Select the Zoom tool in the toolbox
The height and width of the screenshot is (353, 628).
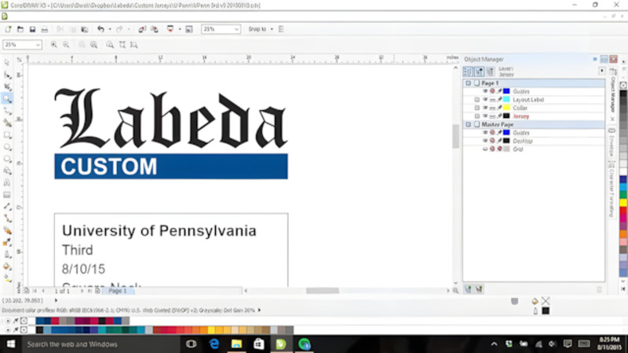(x=7, y=98)
